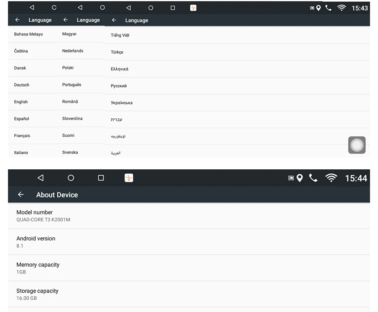Tap Android back triangle in About Device navbar
The width and height of the screenshot is (378, 312).
41,178
